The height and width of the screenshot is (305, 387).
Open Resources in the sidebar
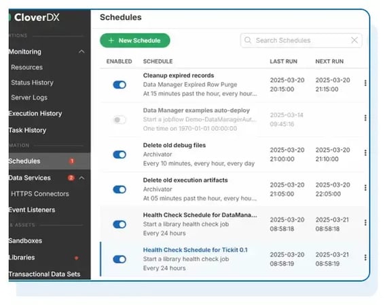[x=27, y=67]
